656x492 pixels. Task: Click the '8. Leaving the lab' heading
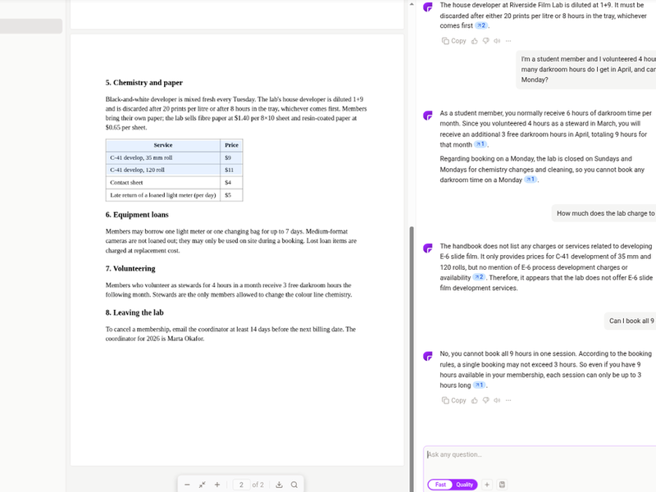pyautogui.click(x=134, y=312)
